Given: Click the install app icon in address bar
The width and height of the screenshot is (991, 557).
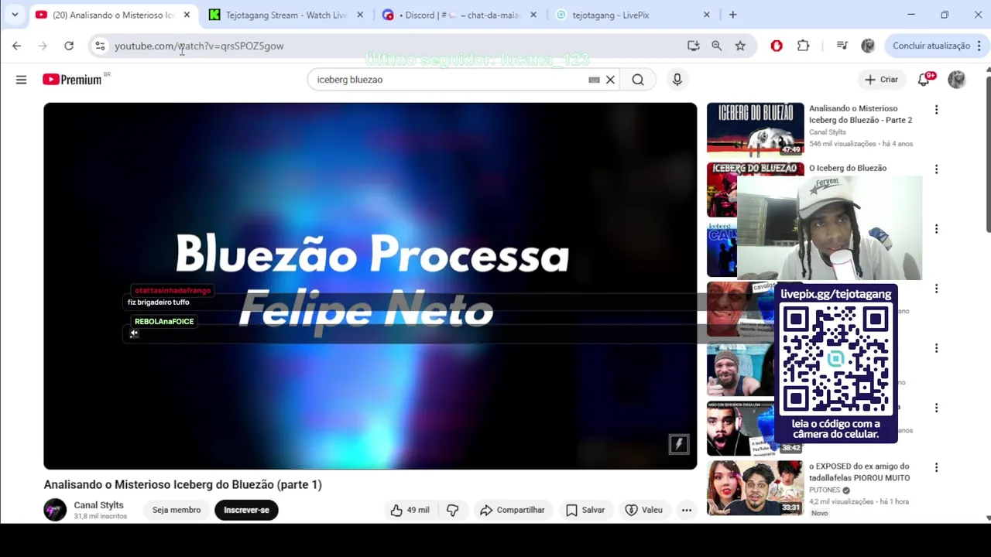Looking at the screenshot, I should 693,46.
